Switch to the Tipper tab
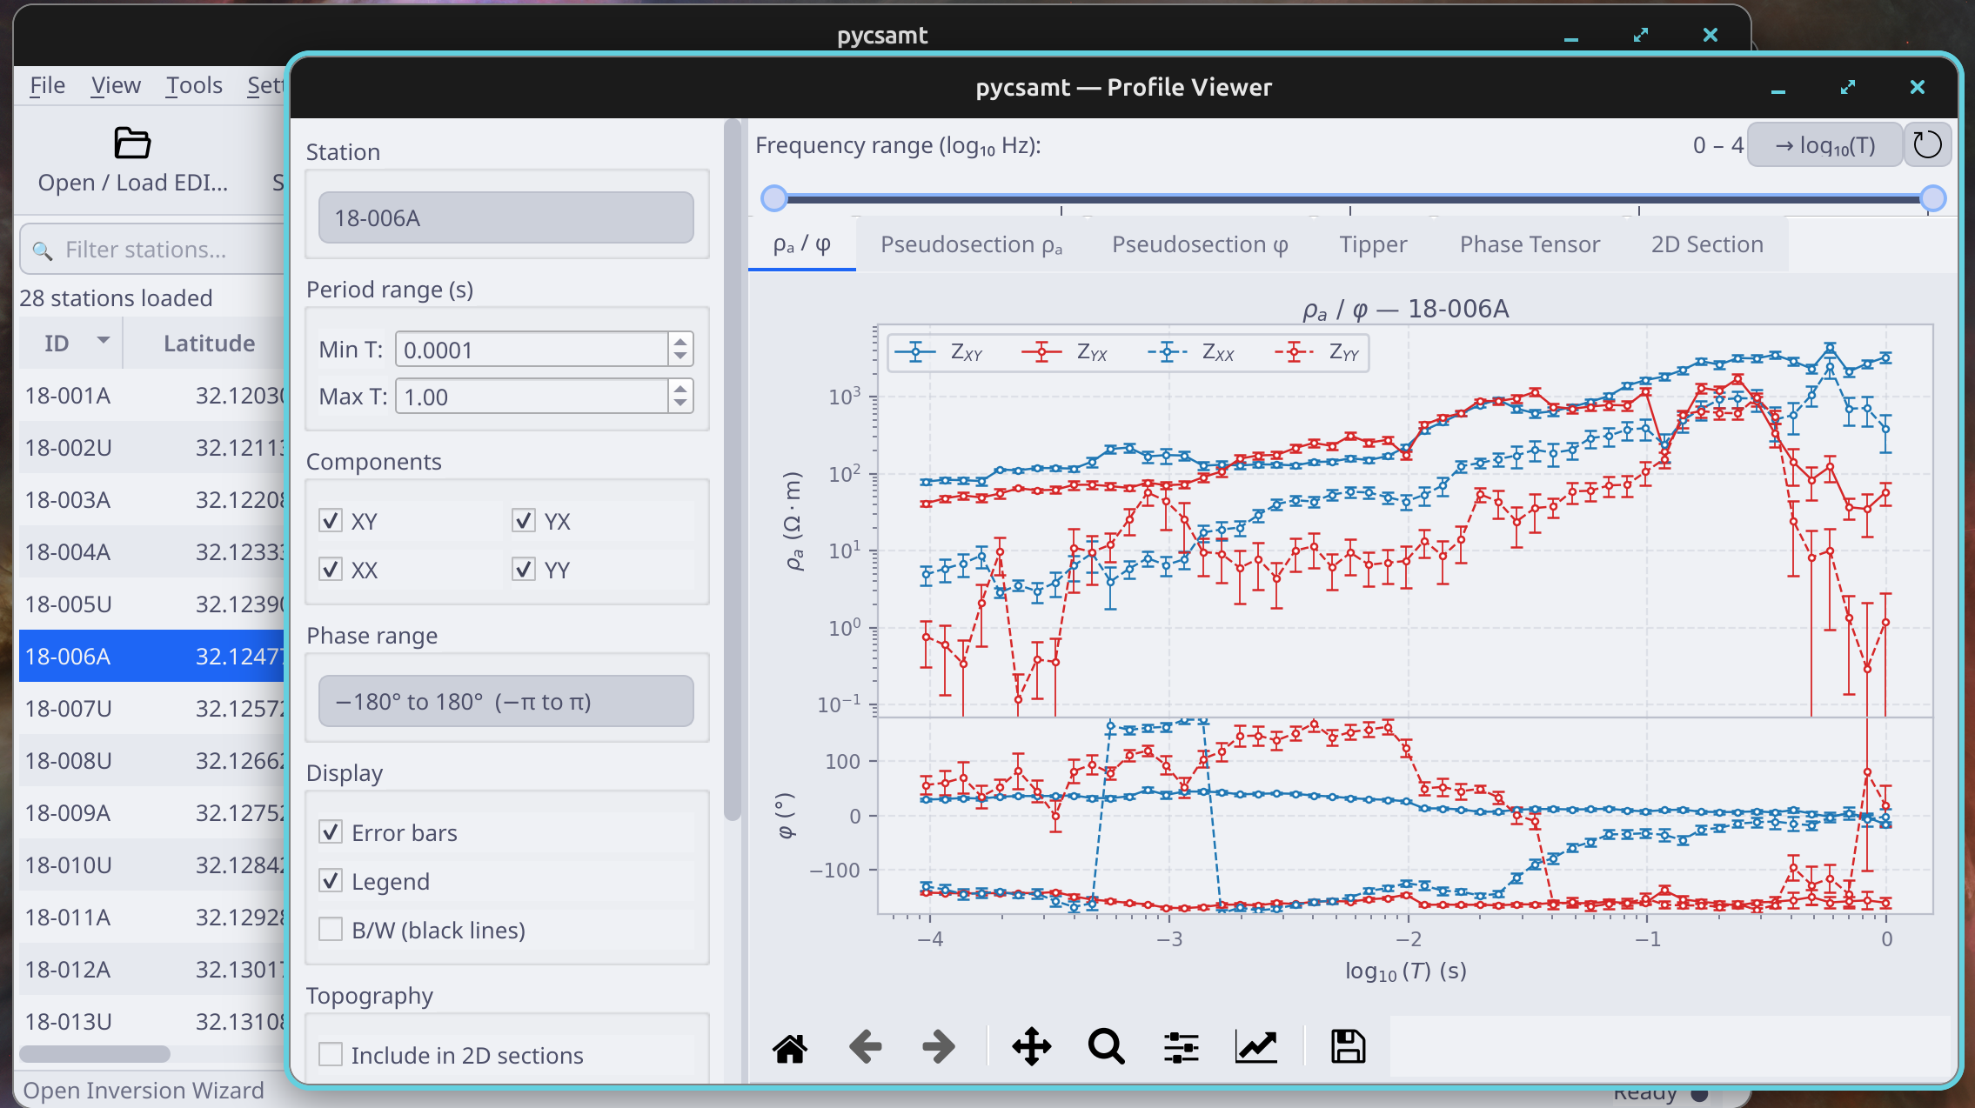This screenshot has width=1975, height=1108. coord(1373,245)
